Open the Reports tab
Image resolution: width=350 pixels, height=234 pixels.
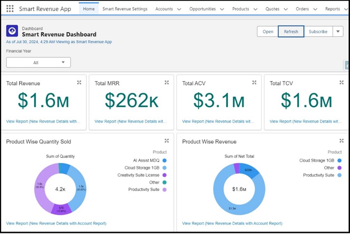coord(333,9)
